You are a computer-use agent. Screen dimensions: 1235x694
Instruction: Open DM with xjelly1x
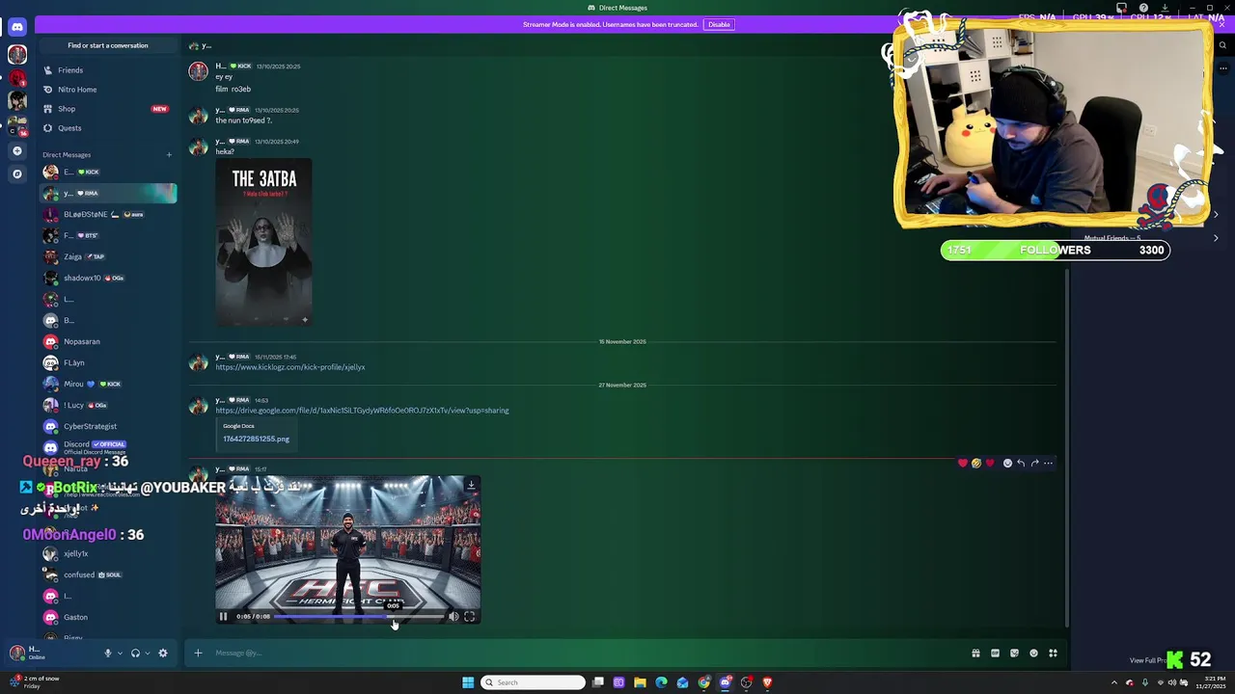click(x=108, y=553)
